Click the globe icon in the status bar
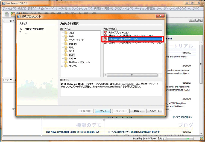205x142 pixels. point(201,138)
